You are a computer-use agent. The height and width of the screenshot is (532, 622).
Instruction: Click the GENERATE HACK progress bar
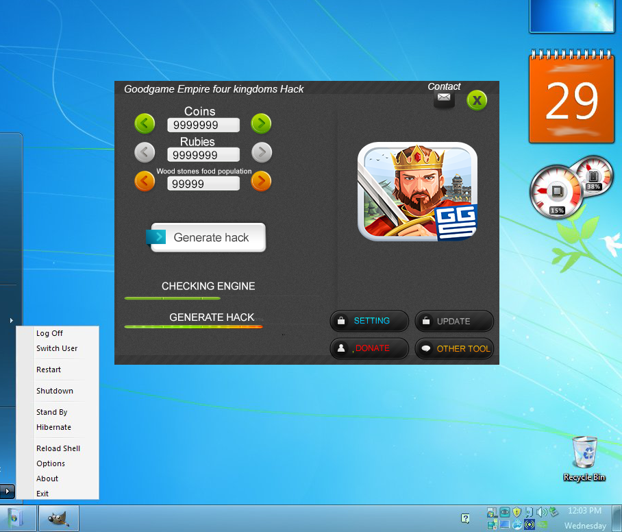point(194,327)
